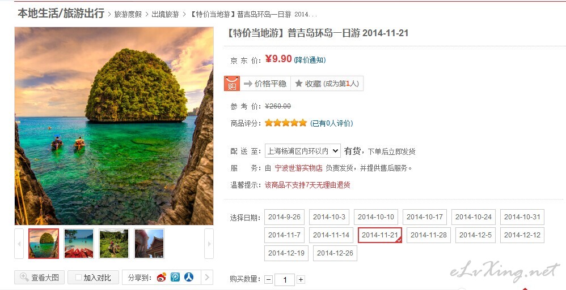Screen dimensions: 566x290
Task: Click the orange shopping bag icon
Action: pos(232,84)
